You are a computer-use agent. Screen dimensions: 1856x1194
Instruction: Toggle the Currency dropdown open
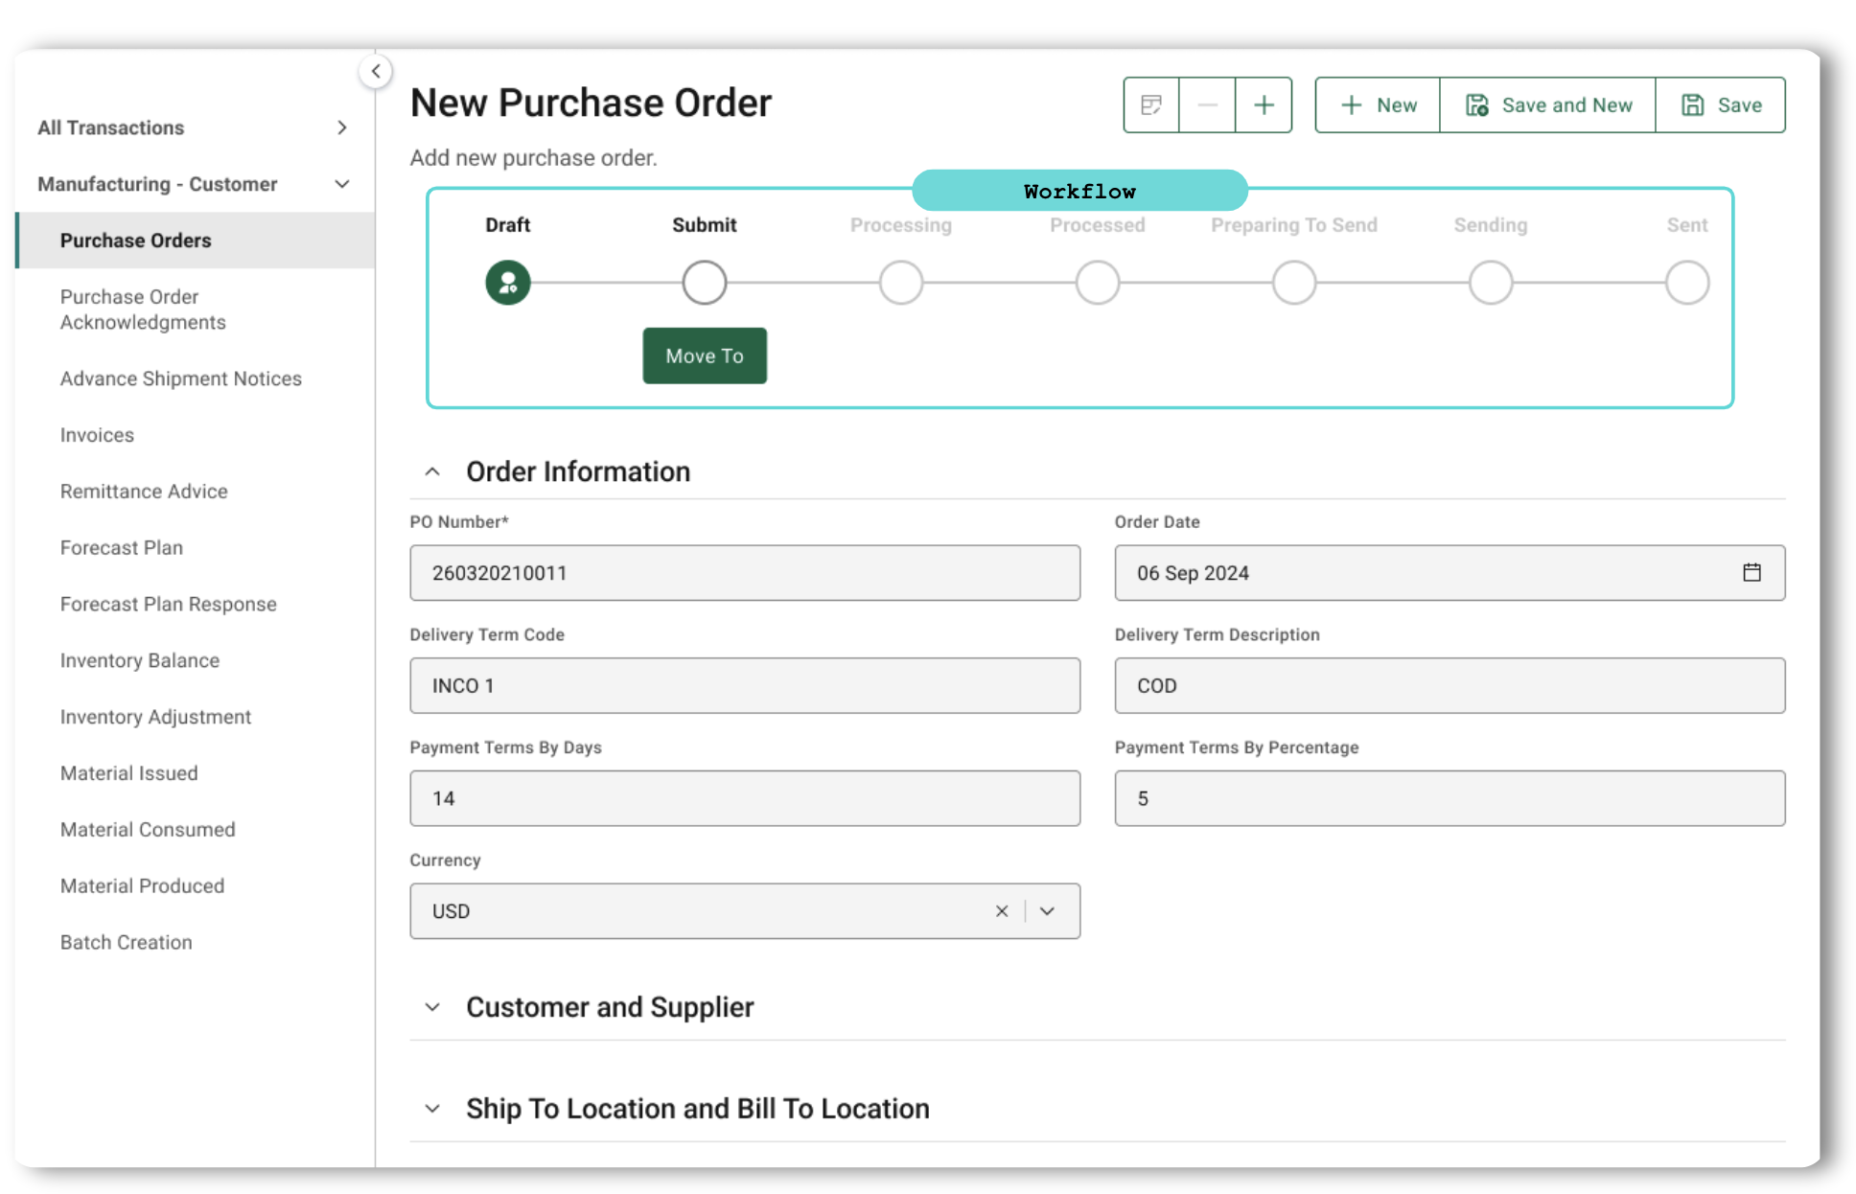tap(1053, 908)
